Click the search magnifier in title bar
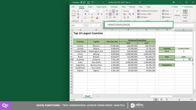 tap(140, 2)
